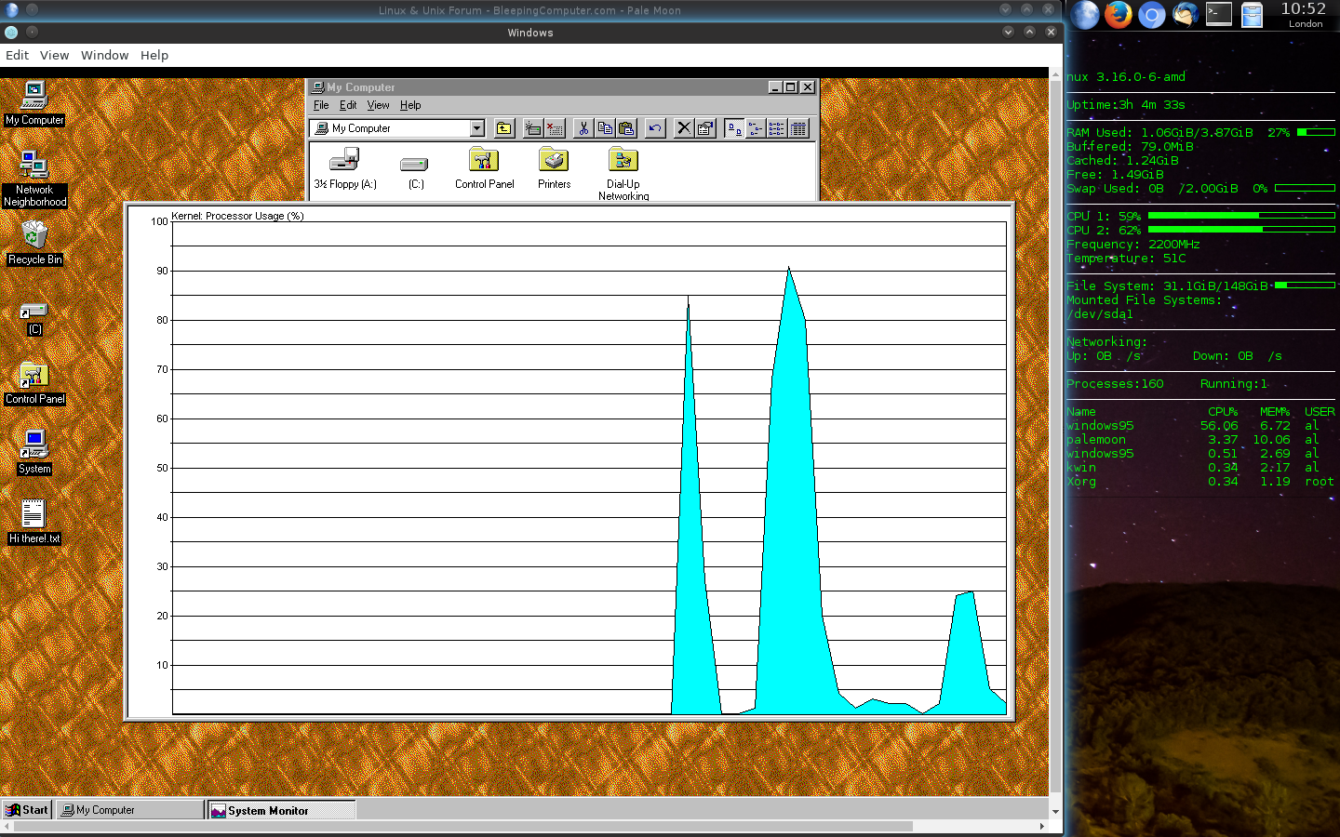Switch to Large Icons view

(x=734, y=128)
